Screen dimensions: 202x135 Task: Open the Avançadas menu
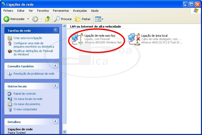click(80, 11)
